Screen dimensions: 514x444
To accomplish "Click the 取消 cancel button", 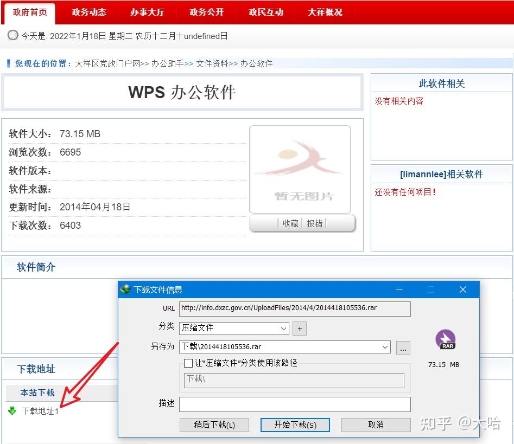I will pyautogui.click(x=376, y=424).
